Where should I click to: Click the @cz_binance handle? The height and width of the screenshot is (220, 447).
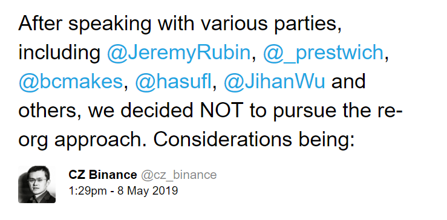(179, 175)
